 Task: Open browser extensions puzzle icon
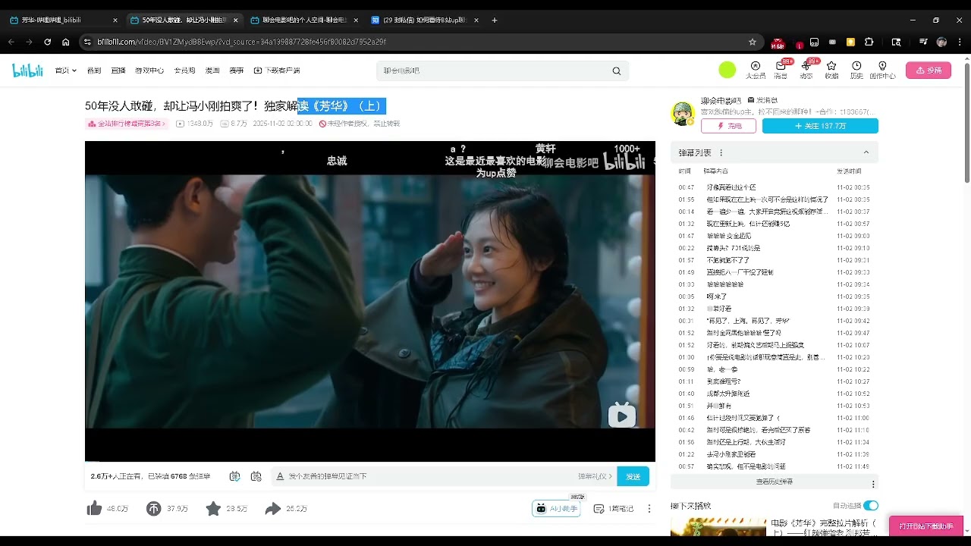[x=869, y=42]
